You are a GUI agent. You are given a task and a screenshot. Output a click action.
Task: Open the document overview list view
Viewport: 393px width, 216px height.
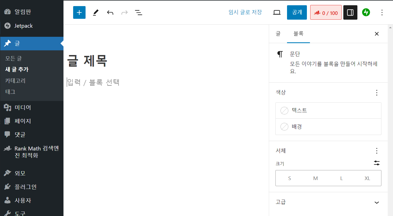[x=139, y=12]
